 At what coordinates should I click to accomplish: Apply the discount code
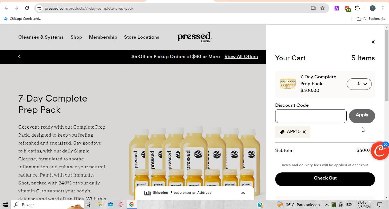pyautogui.click(x=362, y=116)
